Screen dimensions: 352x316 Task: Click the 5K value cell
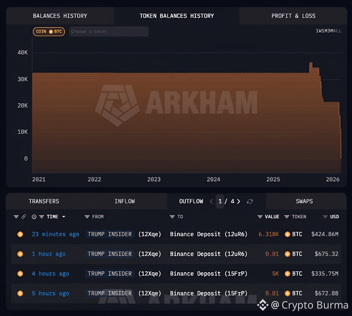click(276, 274)
